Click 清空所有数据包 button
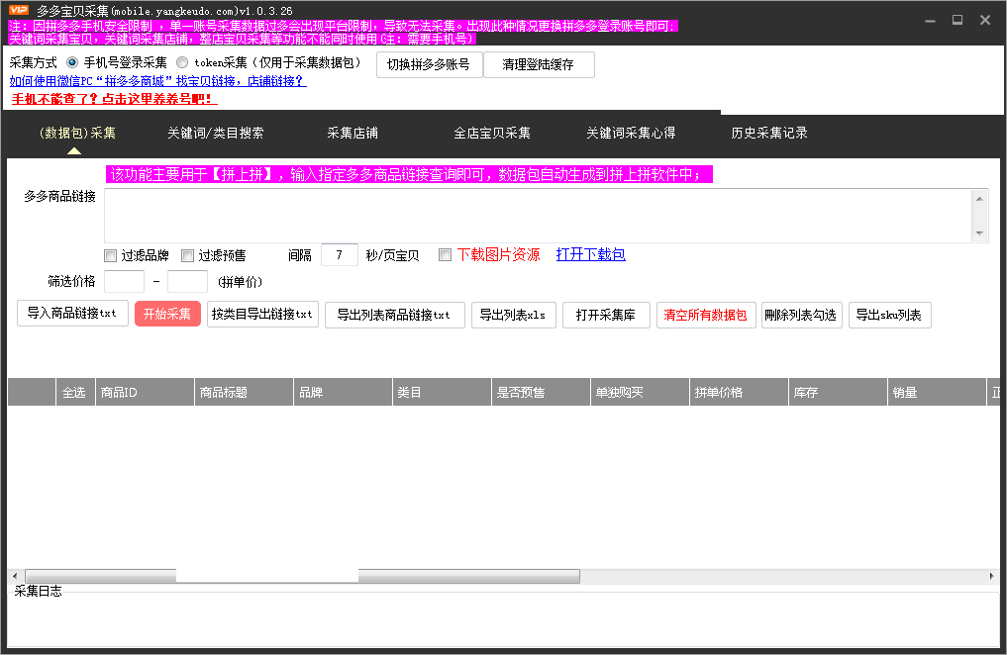Image resolution: width=1007 pixels, height=655 pixels. 706,315
